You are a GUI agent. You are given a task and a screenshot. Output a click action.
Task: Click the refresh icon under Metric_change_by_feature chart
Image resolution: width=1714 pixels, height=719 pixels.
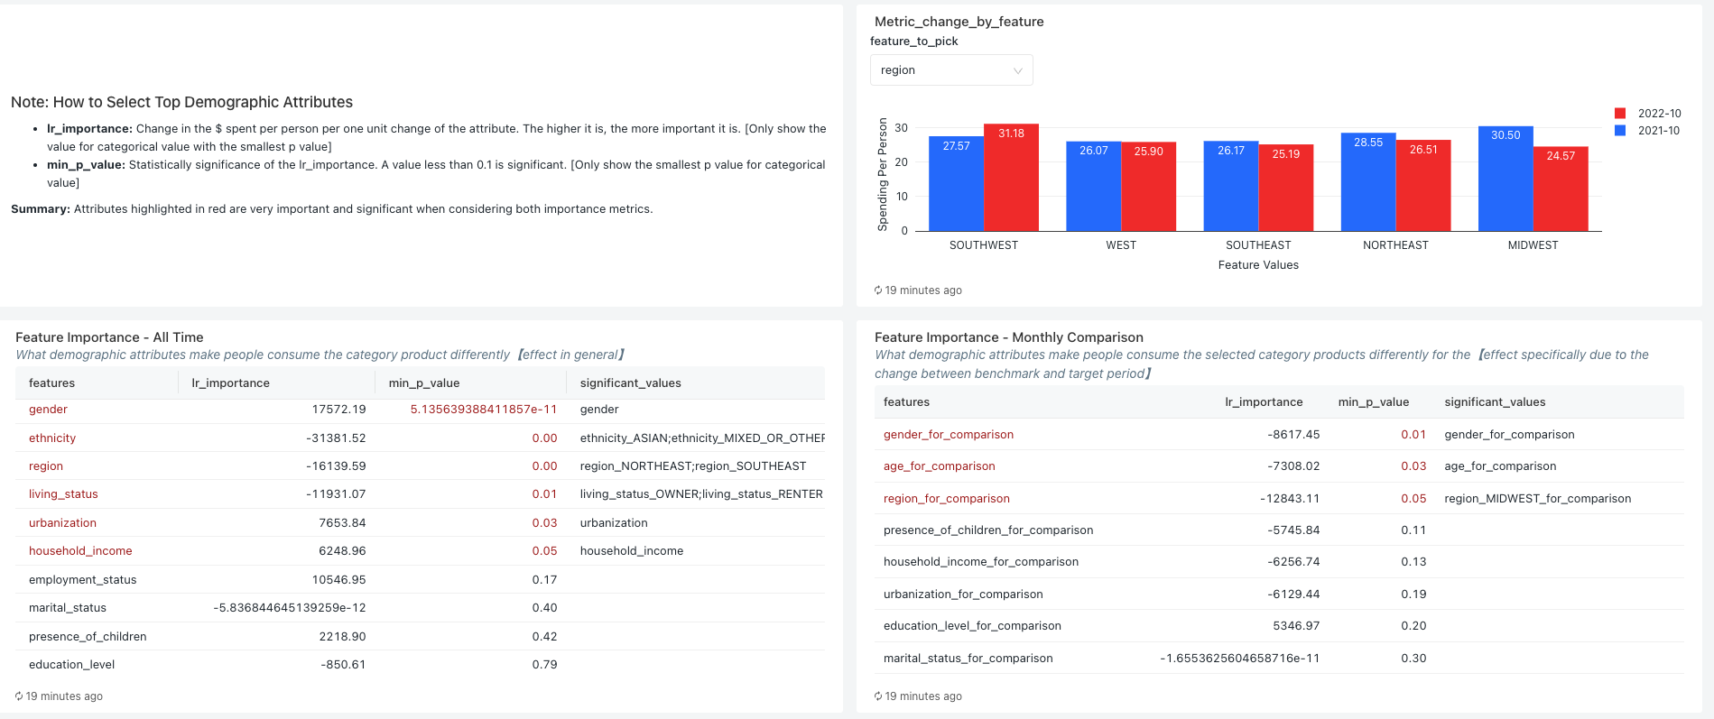(878, 290)
